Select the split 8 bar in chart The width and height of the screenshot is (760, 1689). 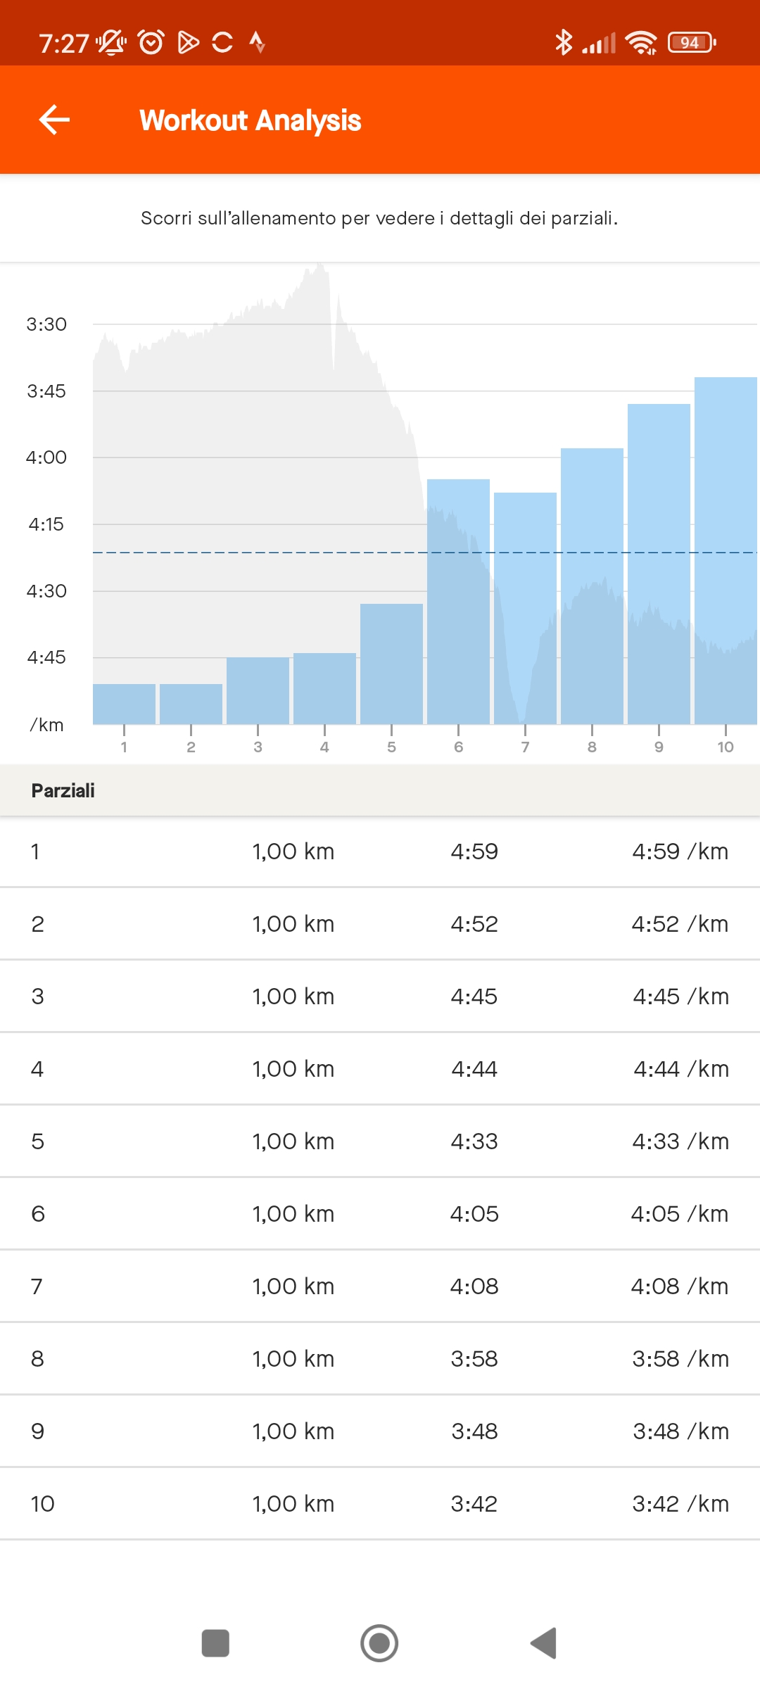coord(592,586)
